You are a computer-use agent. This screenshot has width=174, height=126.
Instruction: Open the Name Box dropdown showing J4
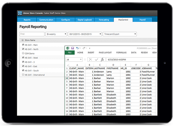(81, 60)
